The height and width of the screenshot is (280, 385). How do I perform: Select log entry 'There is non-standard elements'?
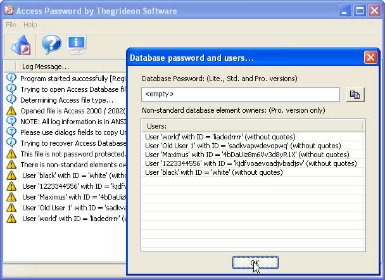point(65,165)
